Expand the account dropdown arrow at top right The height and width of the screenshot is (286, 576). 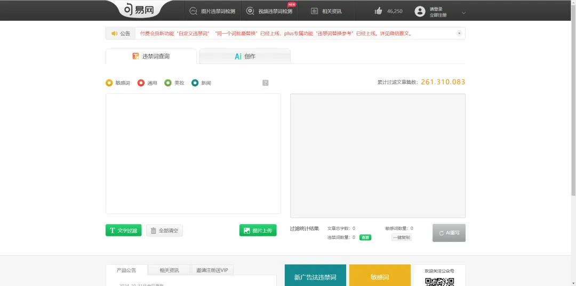point(463,13)
